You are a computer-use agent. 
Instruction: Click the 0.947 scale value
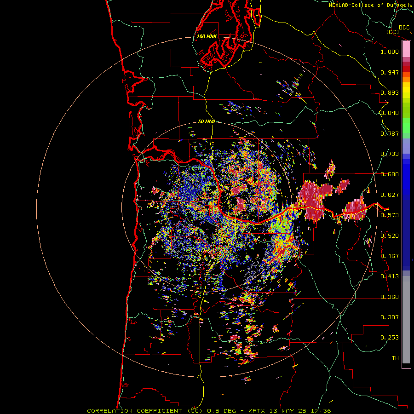390,72
